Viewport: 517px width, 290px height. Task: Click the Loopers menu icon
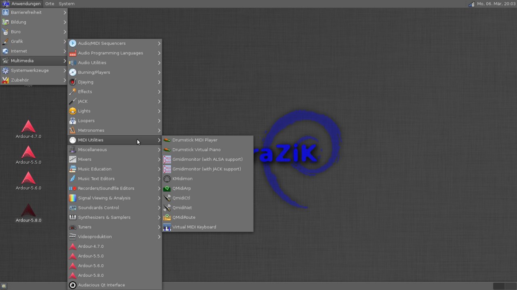(x=73, y=121)
